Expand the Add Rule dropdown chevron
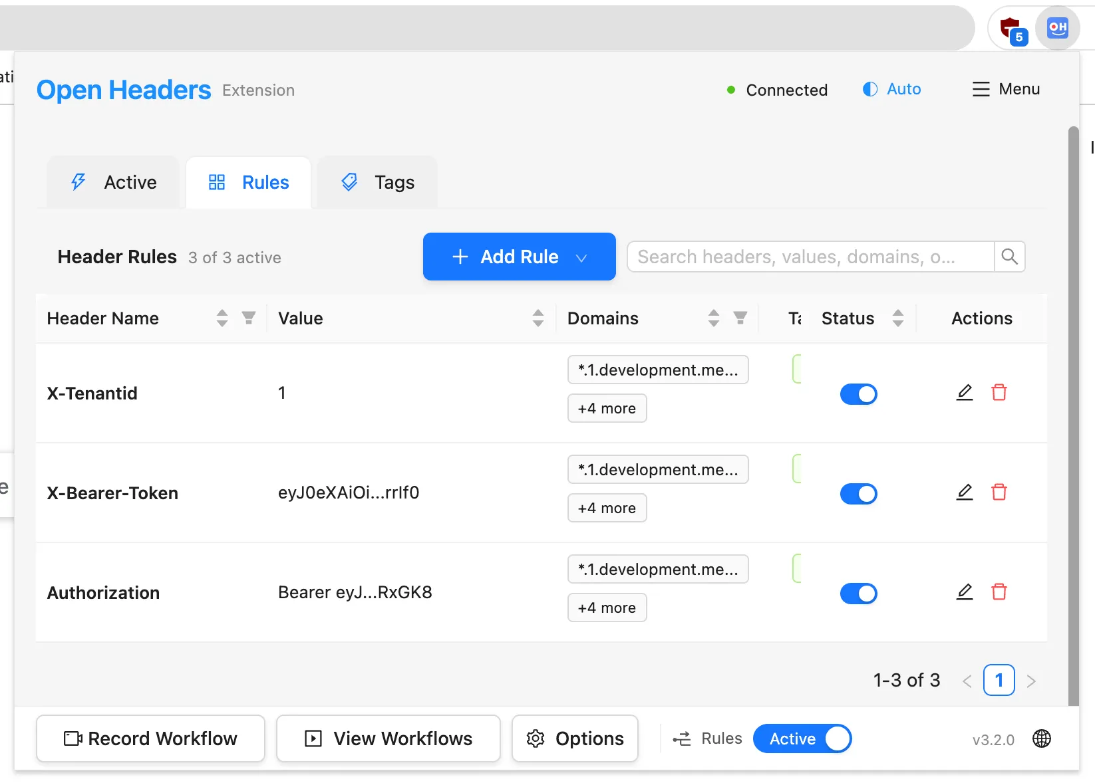Screen dimensions: 1095x783 [581, 258]
